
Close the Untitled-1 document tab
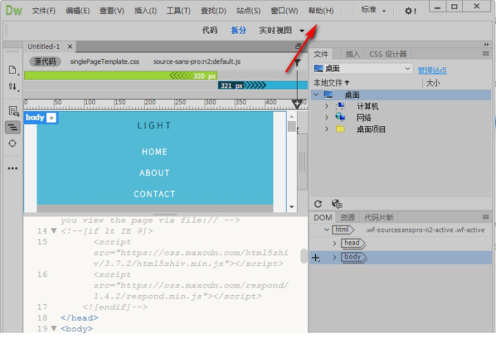coord(70,47)
